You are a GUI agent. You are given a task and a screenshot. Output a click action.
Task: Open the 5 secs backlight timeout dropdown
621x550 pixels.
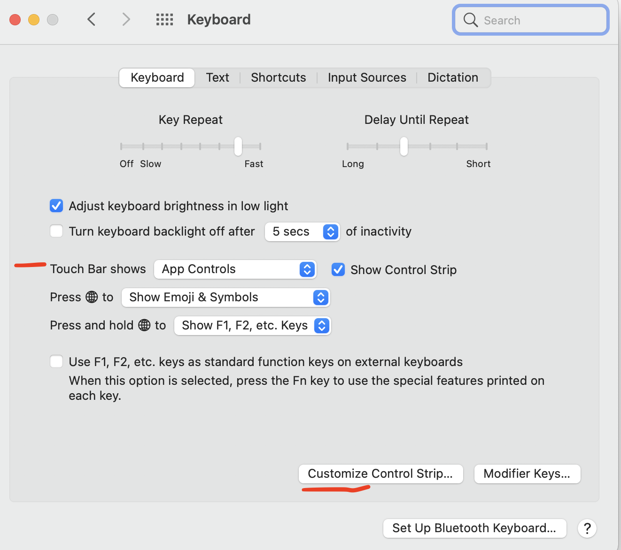click(x=302, y=232)
